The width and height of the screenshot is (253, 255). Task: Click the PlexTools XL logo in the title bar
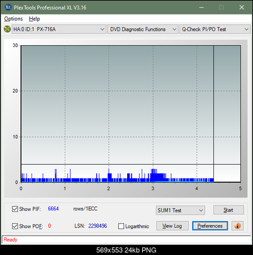click(8, 8)
